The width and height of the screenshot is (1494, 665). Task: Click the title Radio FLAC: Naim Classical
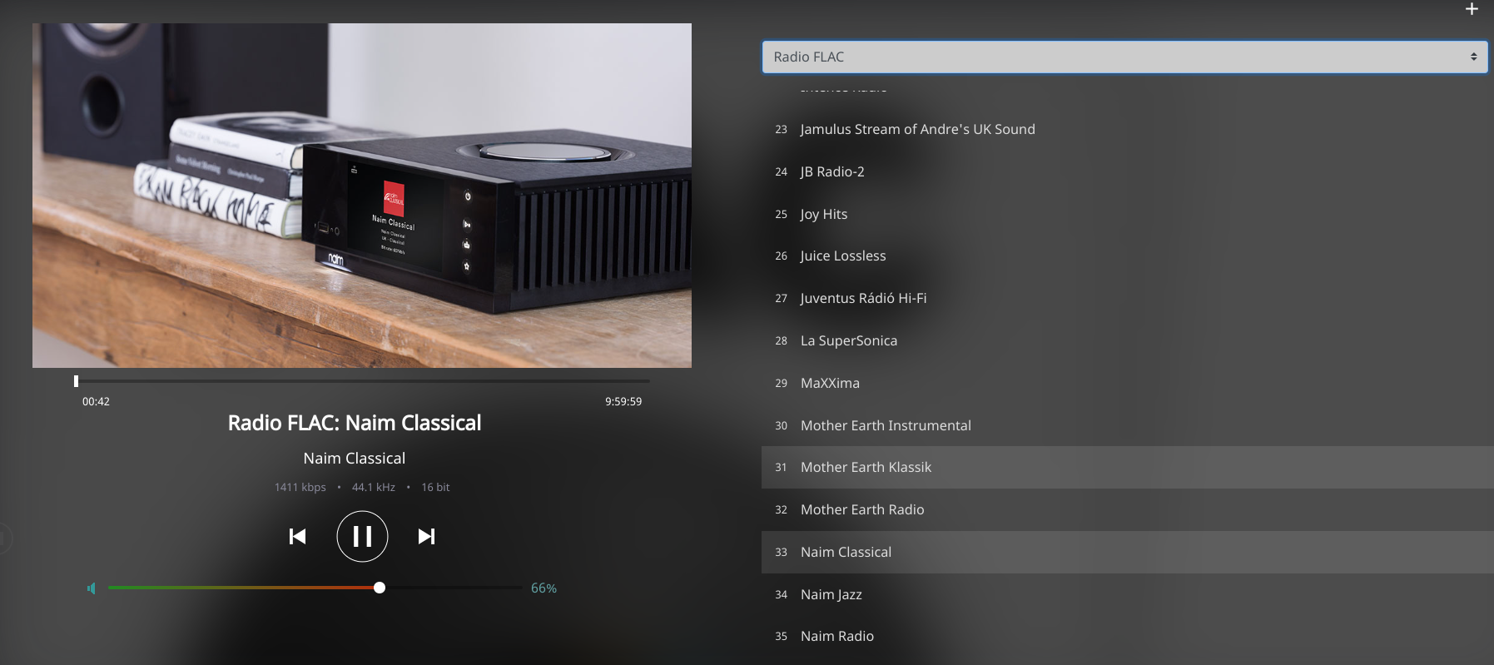[x=355, y=423]
